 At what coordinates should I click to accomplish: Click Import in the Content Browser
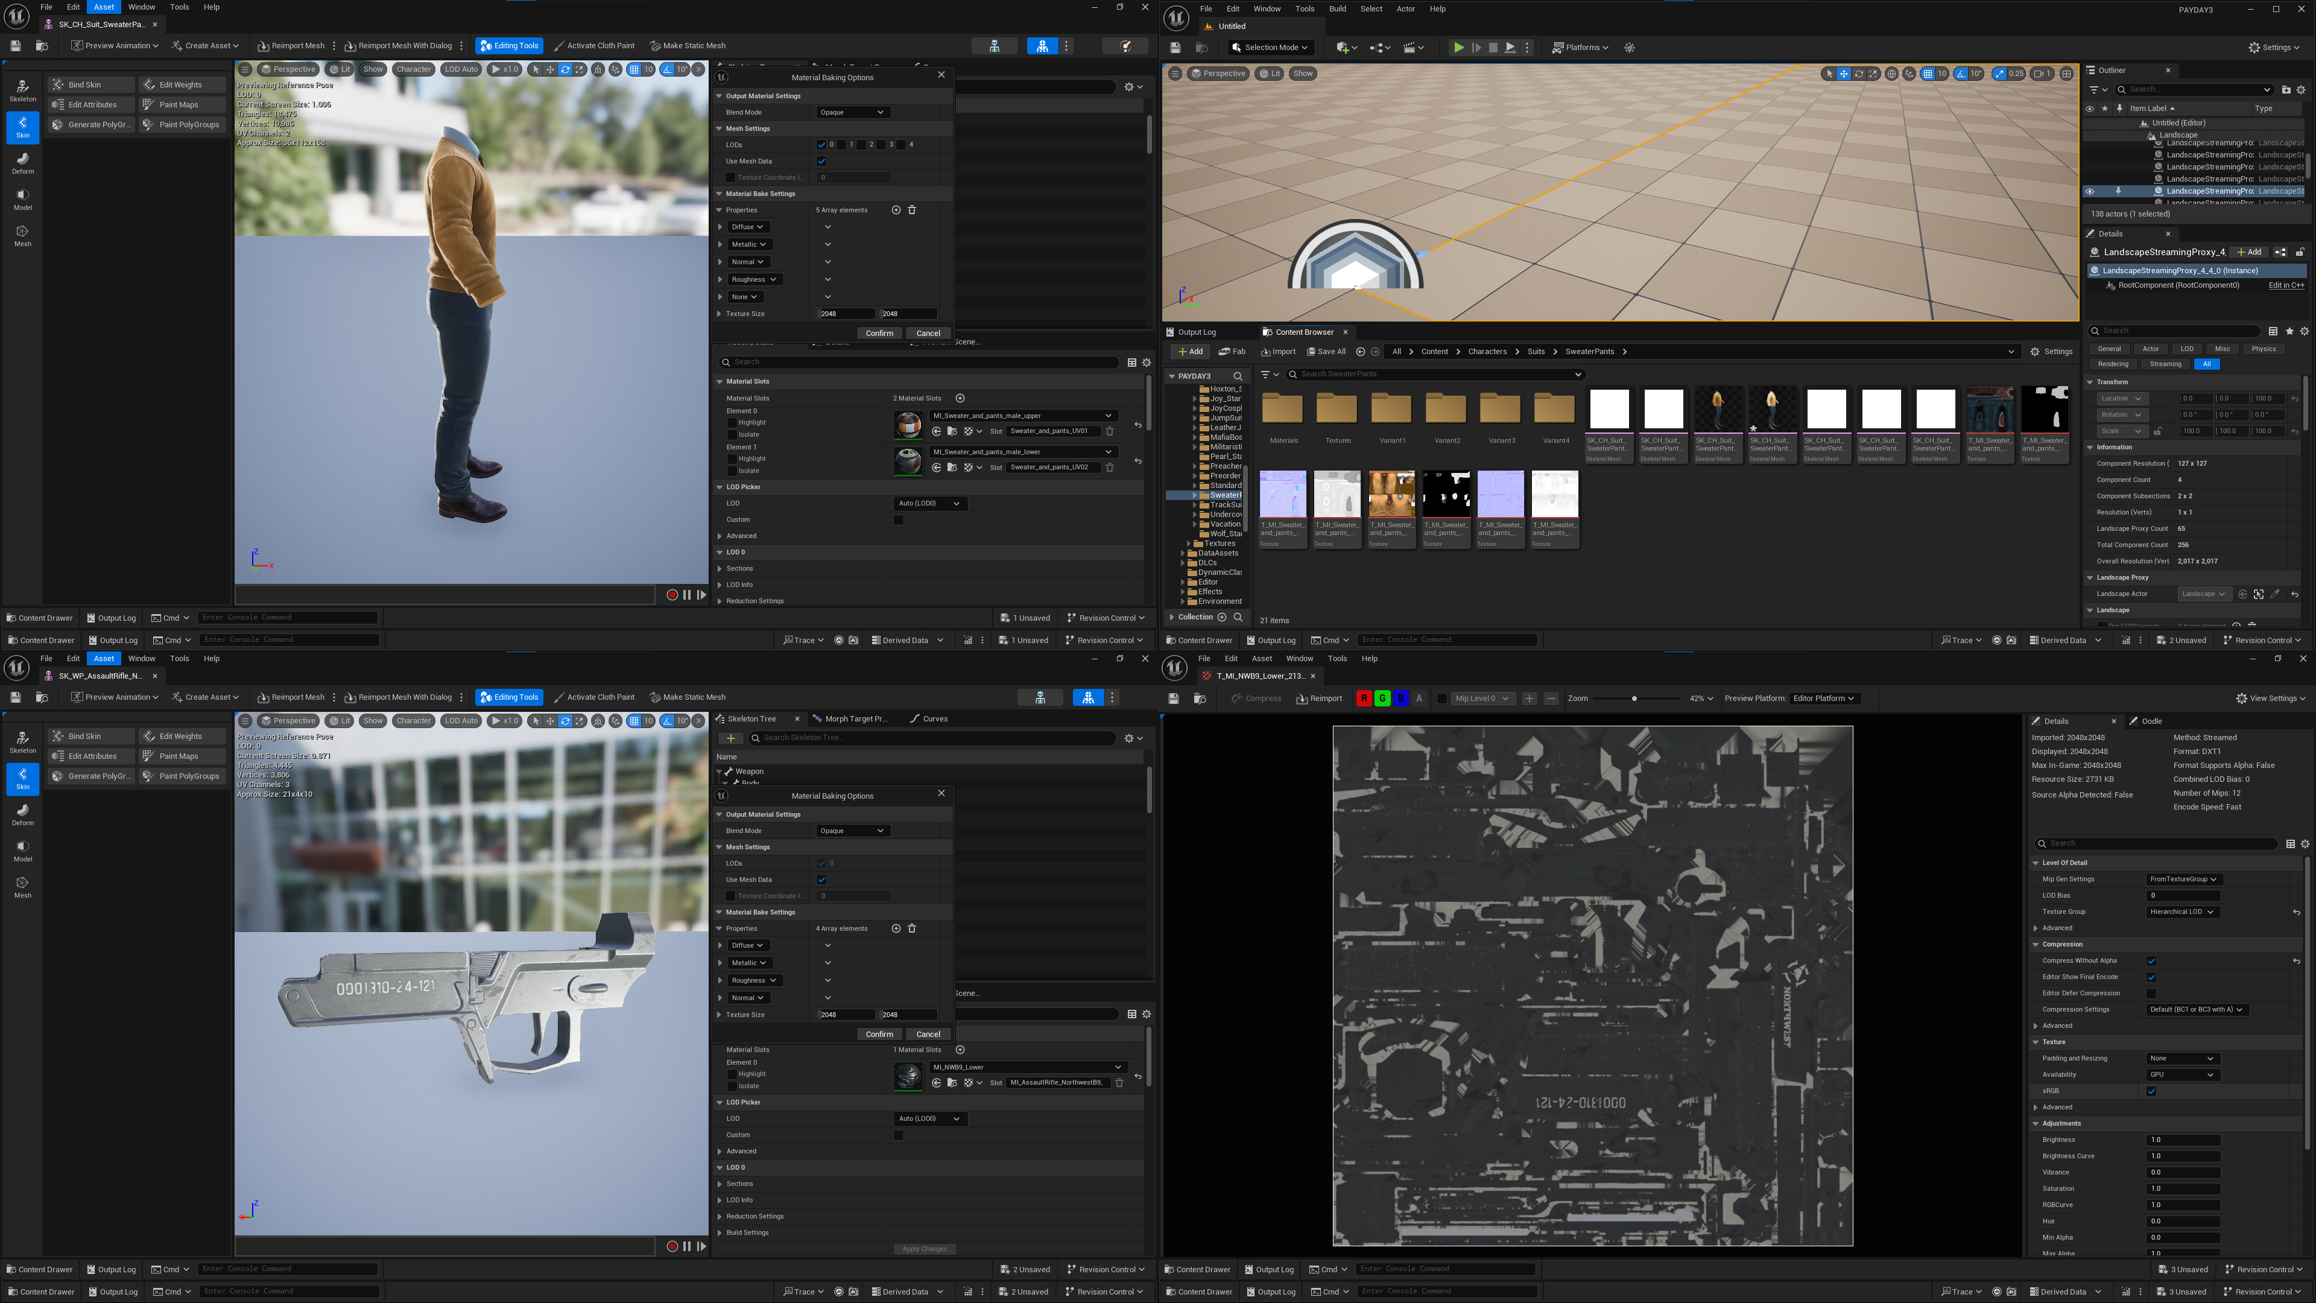(1279, 352)
